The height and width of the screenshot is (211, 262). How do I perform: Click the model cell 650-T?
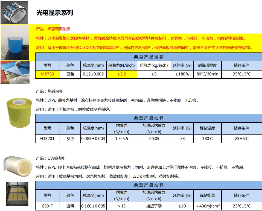[x=48, y=206]
